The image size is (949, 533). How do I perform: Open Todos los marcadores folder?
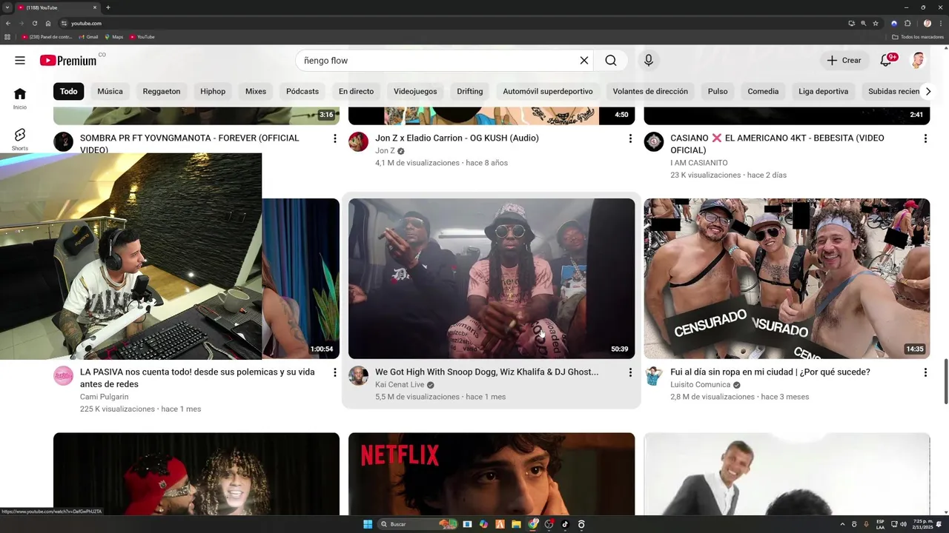(x=918, y=37)
